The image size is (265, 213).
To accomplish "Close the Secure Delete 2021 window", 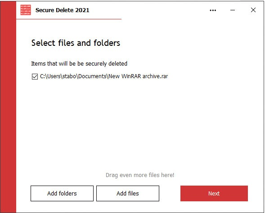I will click(x=253, y=10).
